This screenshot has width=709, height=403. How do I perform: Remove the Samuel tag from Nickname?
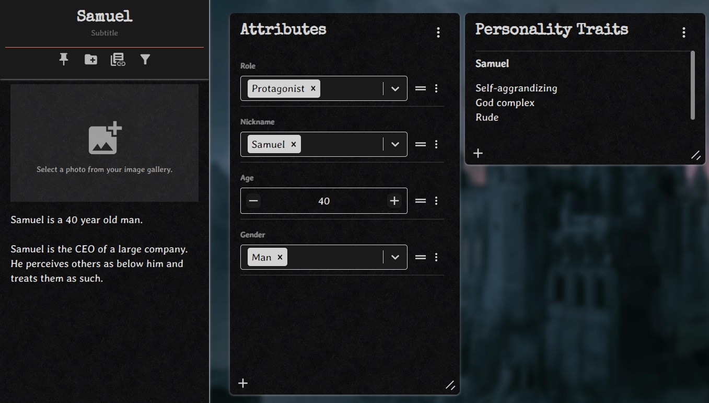pos(294,144)
